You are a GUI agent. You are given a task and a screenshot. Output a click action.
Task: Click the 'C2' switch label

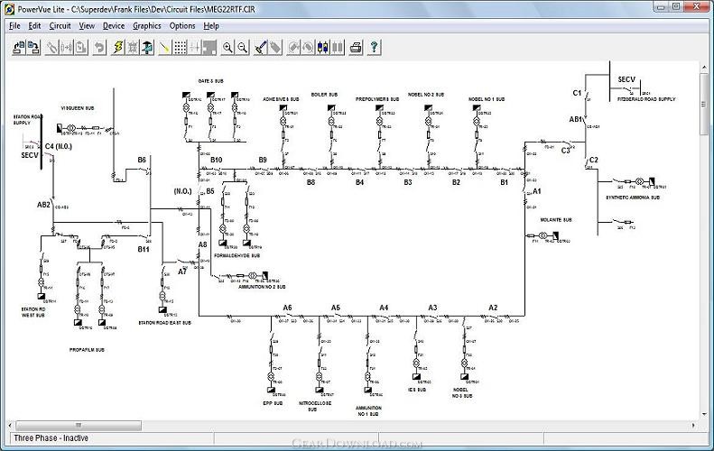pos(594,160)
